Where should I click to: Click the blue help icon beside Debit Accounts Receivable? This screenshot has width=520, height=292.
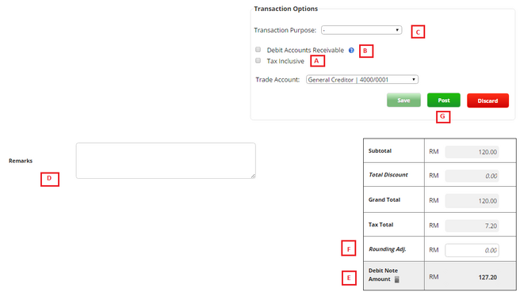[351, 51]
